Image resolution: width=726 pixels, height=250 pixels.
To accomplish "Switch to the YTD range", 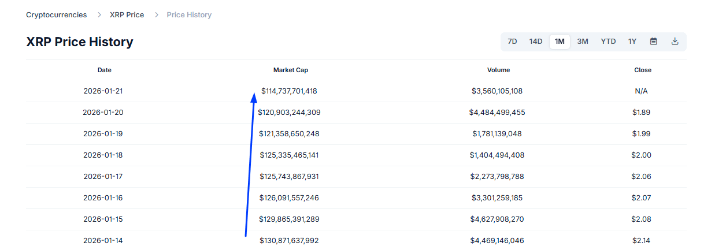I will coord(608,41).
